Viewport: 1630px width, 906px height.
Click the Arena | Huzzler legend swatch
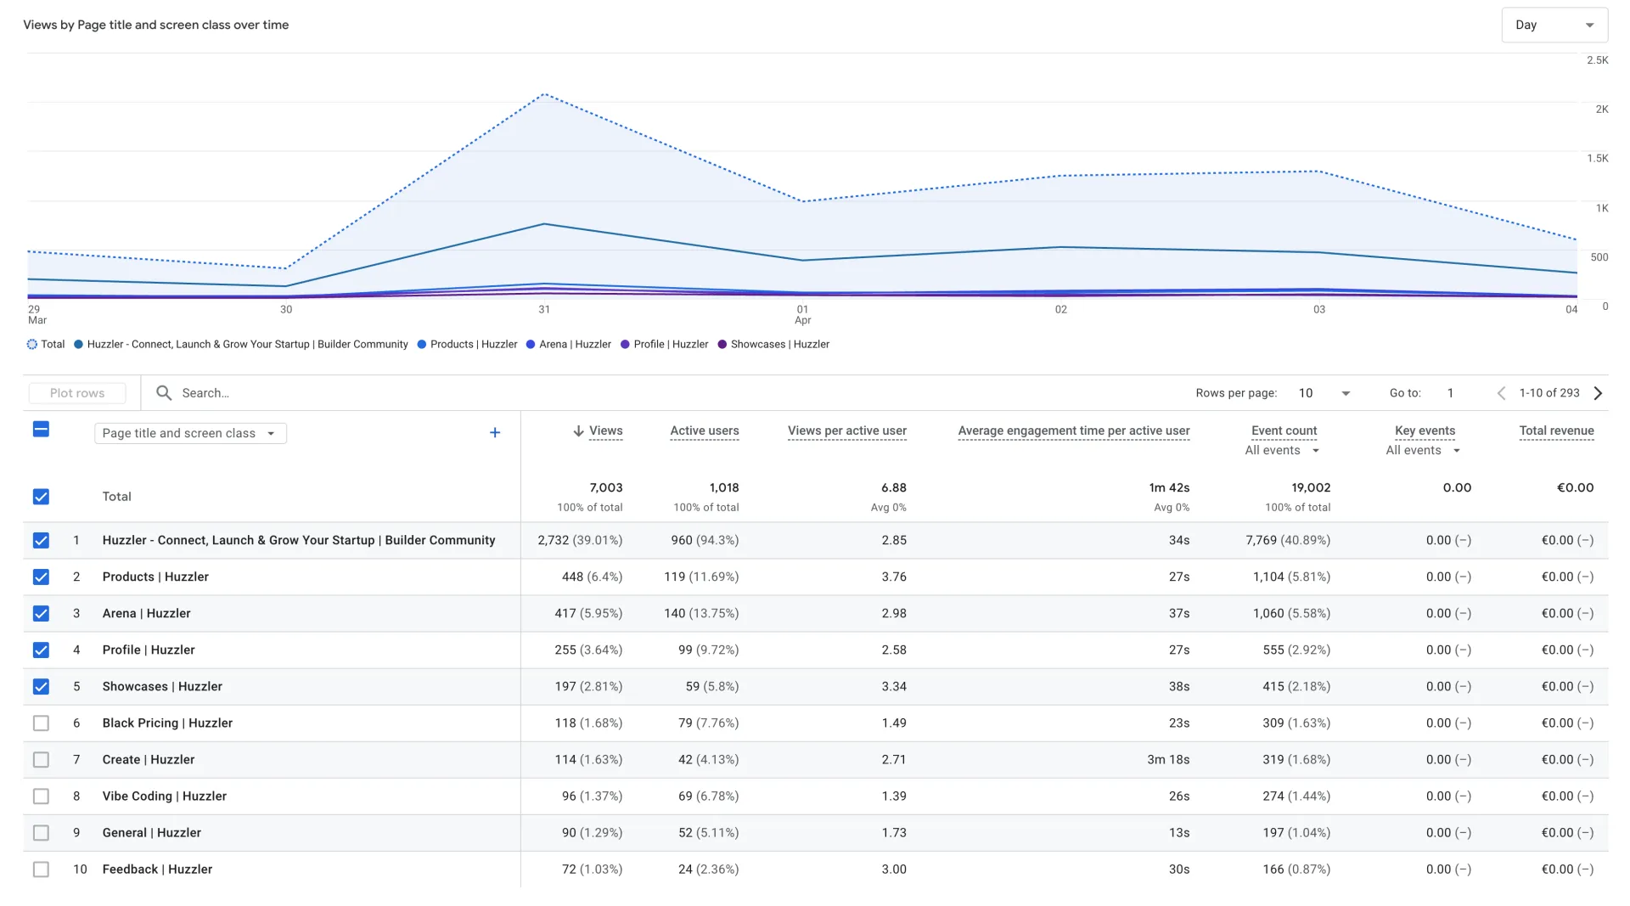click(531, 345)
